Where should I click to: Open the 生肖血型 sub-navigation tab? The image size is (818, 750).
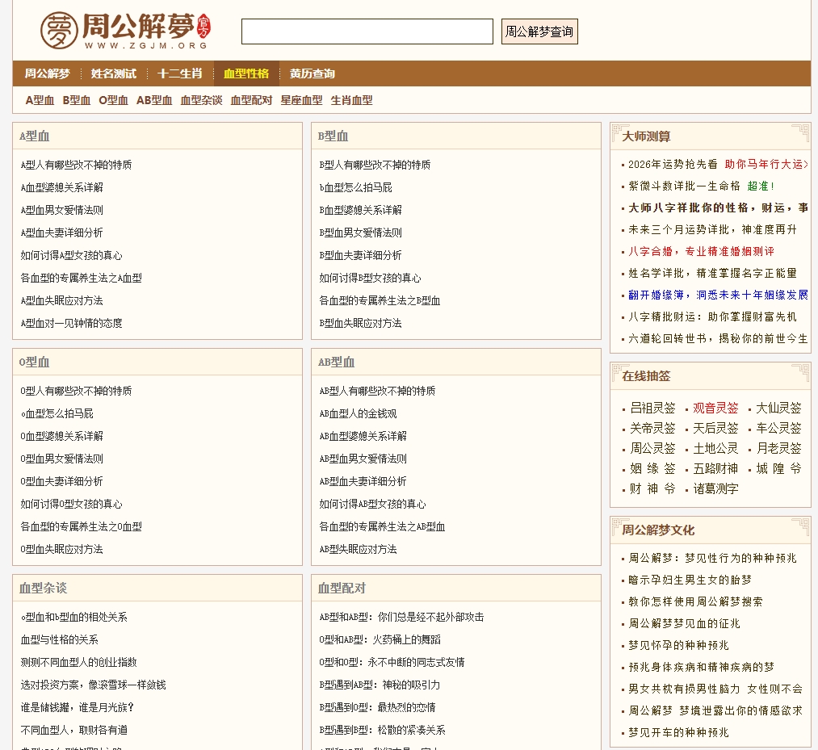click(x=351, y=101)
